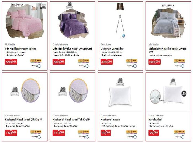Select Paylaş circle for Dekoratif Lambader

[x=135, y=66]
